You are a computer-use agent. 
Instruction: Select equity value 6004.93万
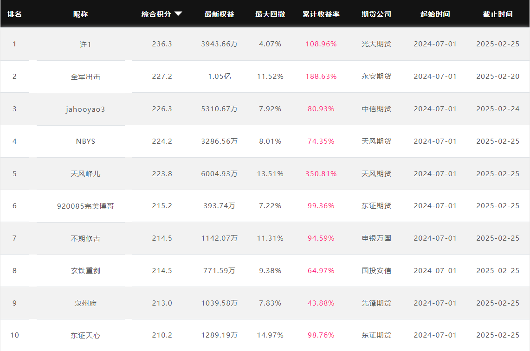click(x=220, y=173)
